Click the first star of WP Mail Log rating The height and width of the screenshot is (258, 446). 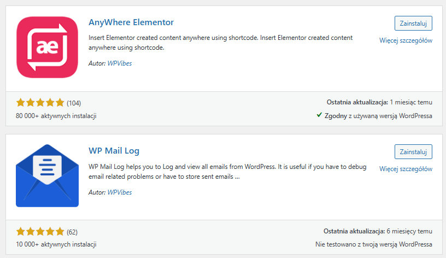click(x=21, y=231)
